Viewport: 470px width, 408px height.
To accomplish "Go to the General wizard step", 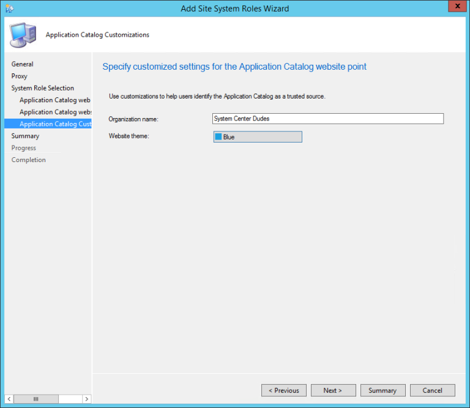I will click(23, 64).
